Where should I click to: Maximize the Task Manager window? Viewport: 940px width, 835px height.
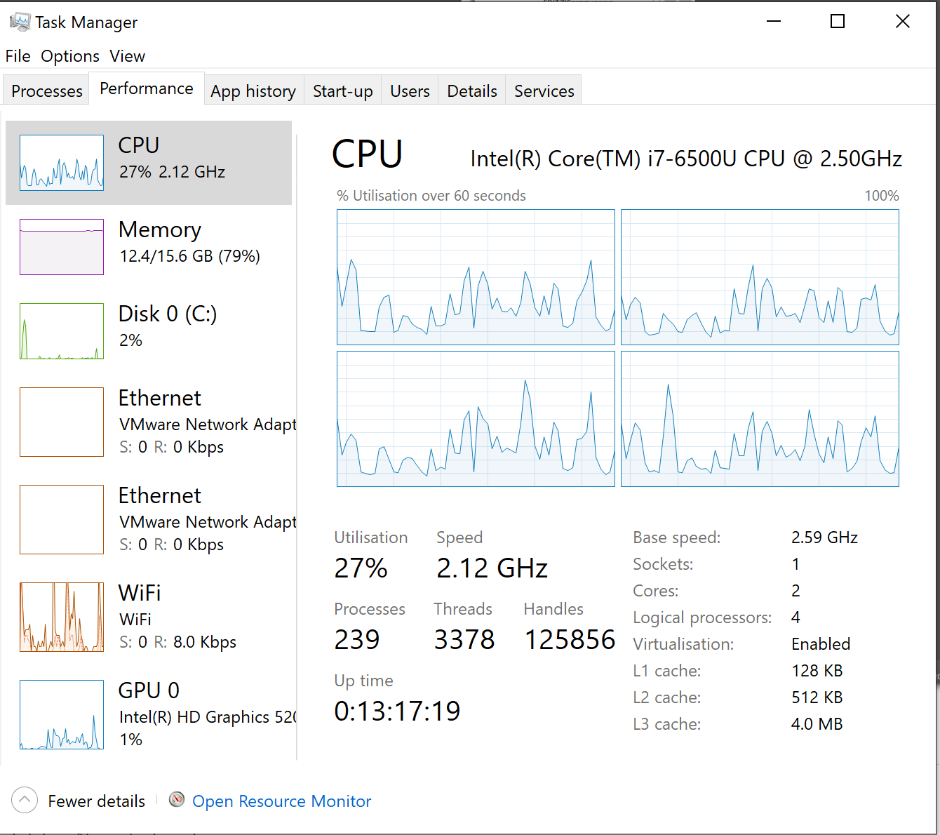pyautogui.click(x=838, y=22)
